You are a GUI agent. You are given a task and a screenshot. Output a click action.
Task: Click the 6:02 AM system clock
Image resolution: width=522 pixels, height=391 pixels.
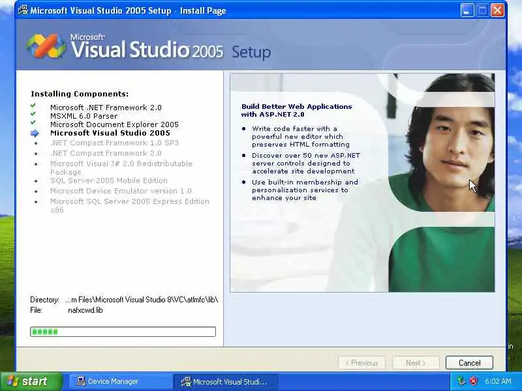tap(498, 381)
